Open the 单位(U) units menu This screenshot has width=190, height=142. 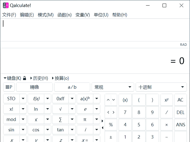click(x=101, y=15)
